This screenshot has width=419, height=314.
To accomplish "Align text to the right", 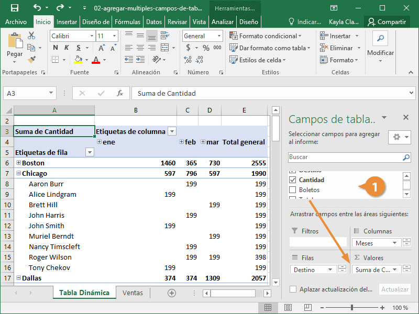I will (x=152, y=48).
